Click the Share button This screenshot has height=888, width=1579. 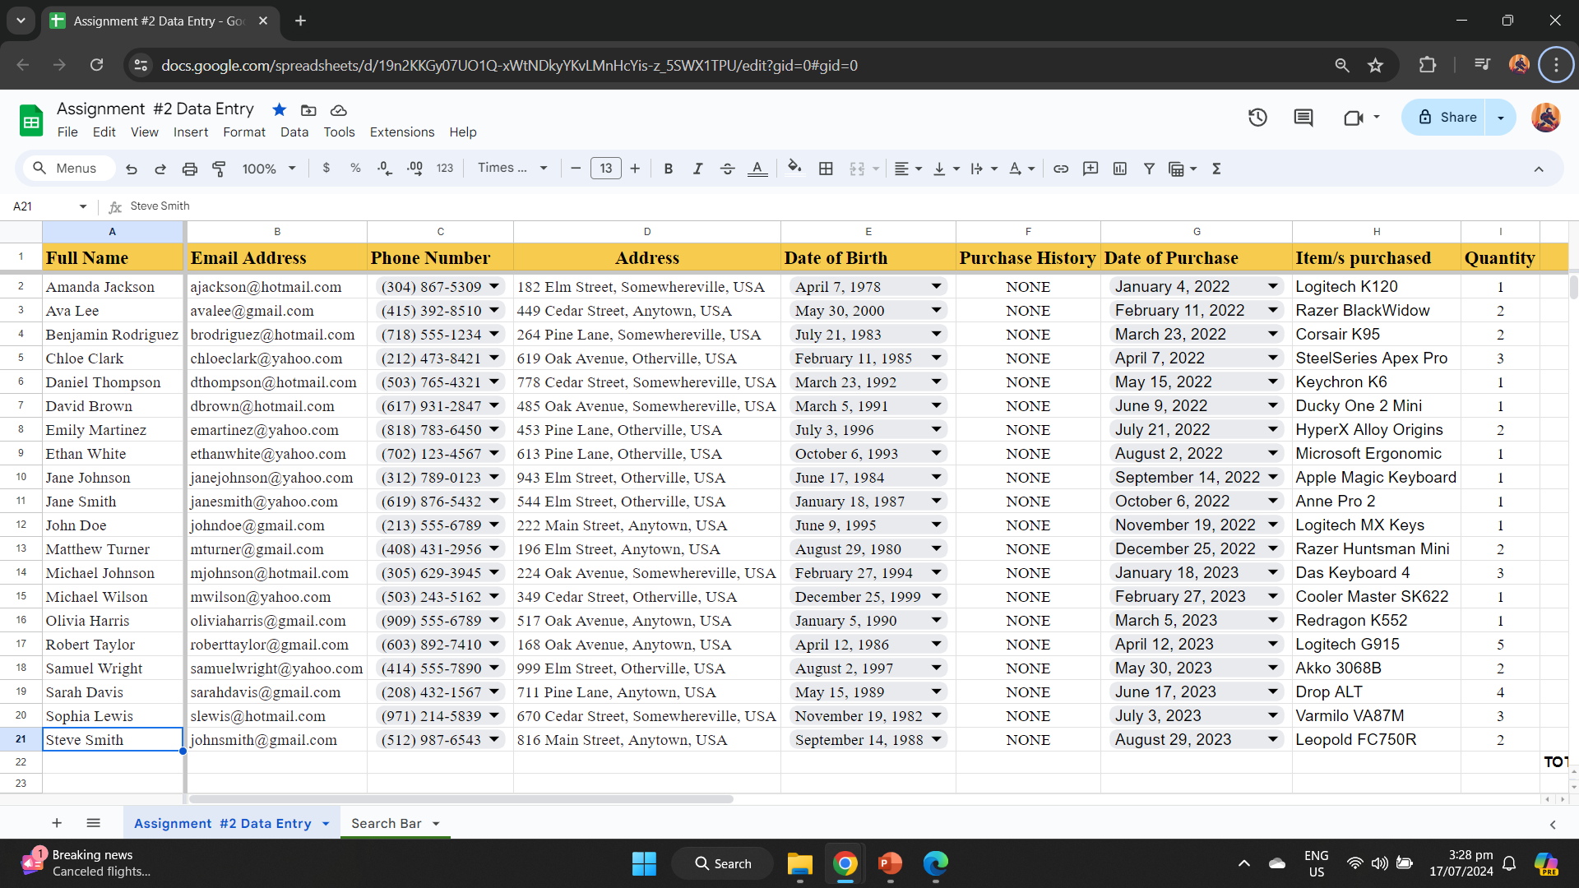click(1448, 118)
